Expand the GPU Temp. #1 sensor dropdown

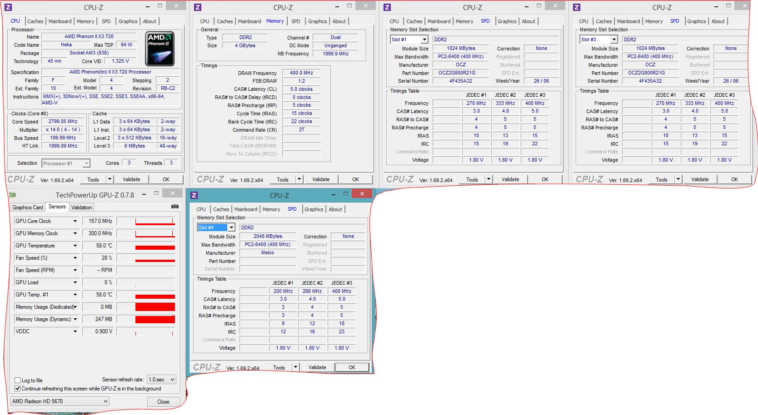click(x=75, y=295)
